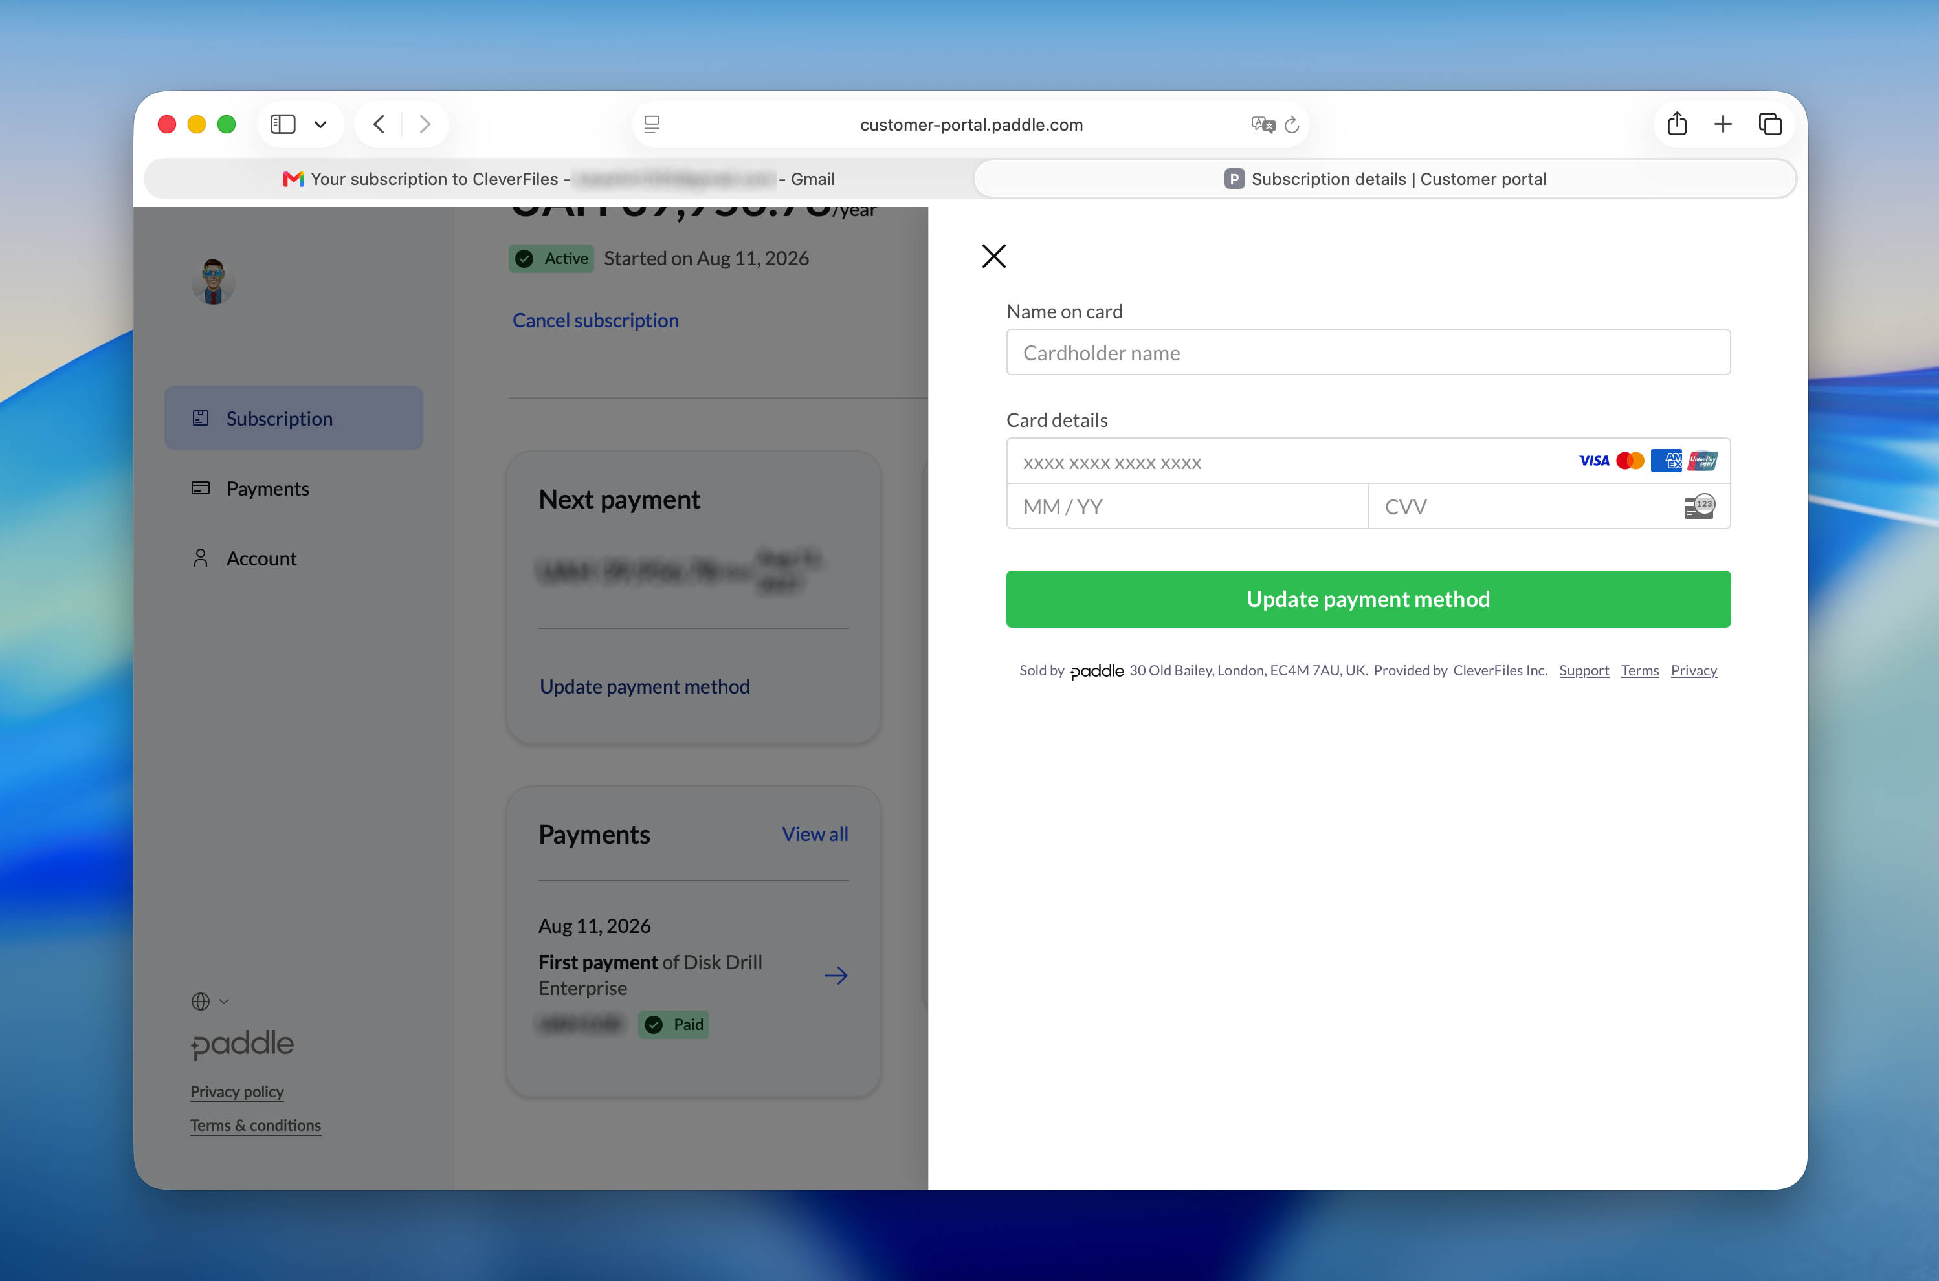The height and width of the screenshot is (1281, 1939).
Task: Close the payment method panel with the X
Action: [x=993, y=257]
